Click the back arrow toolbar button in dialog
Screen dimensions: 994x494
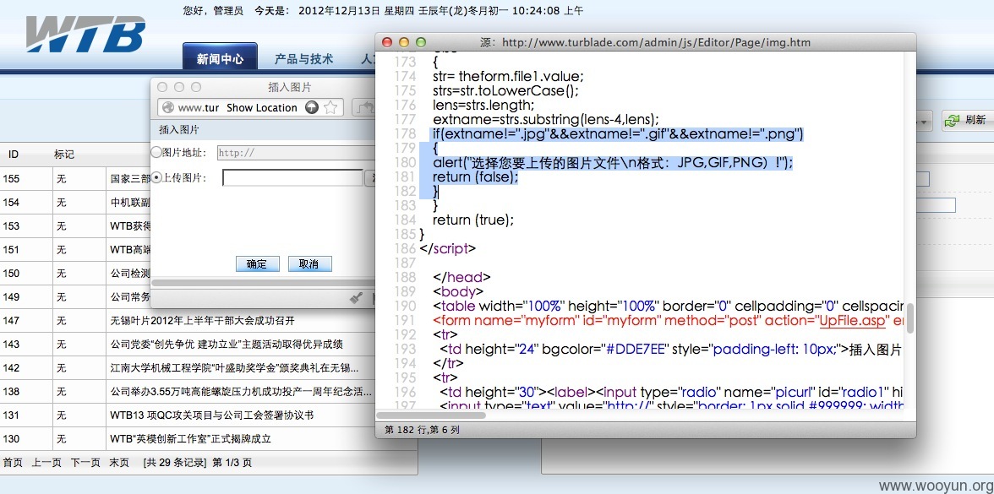[x=363, y=108]
